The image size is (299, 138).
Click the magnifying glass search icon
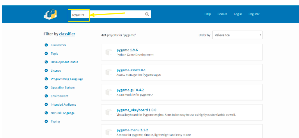click(147, 14)
